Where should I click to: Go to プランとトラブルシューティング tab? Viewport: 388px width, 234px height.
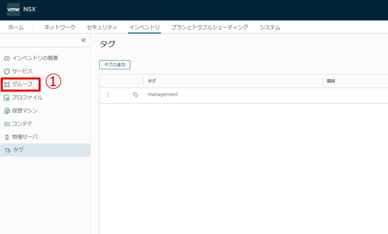coord(210,27)
